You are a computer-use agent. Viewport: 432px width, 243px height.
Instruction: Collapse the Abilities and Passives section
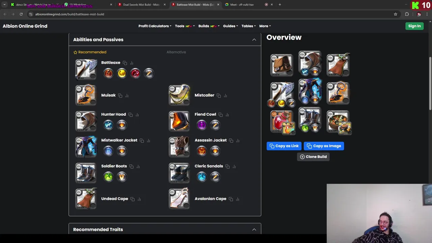pyautogui.click(x=254, y=40)
